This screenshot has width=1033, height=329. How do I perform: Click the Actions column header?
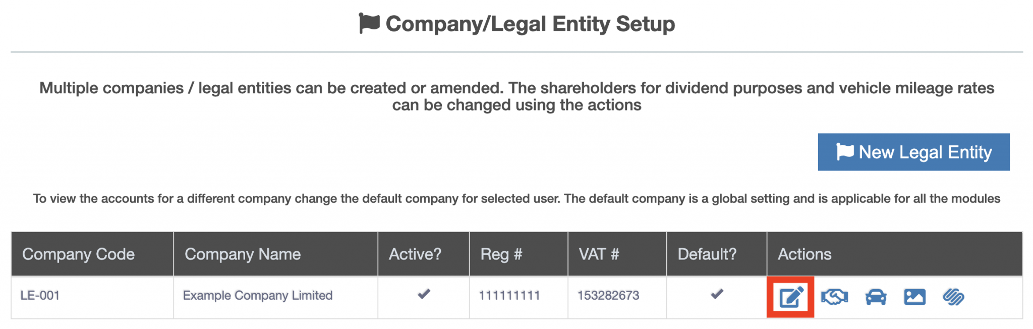(804, 254)
